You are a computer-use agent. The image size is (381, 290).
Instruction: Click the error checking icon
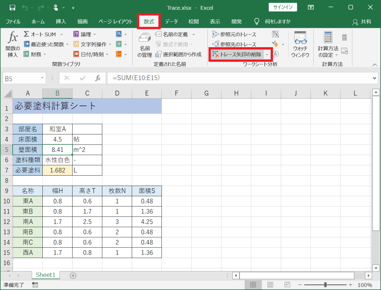click(275, 44)
